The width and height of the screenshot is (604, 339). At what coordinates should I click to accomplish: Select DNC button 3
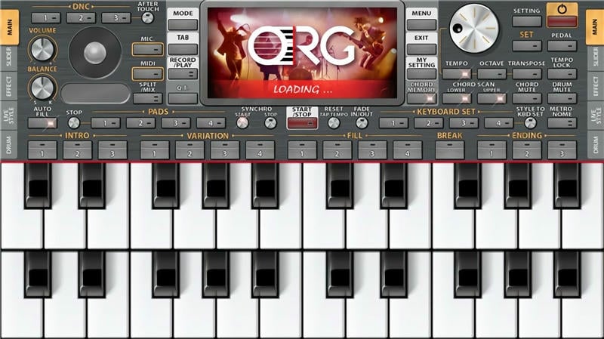pyautogui.click(x=116, y=17)
